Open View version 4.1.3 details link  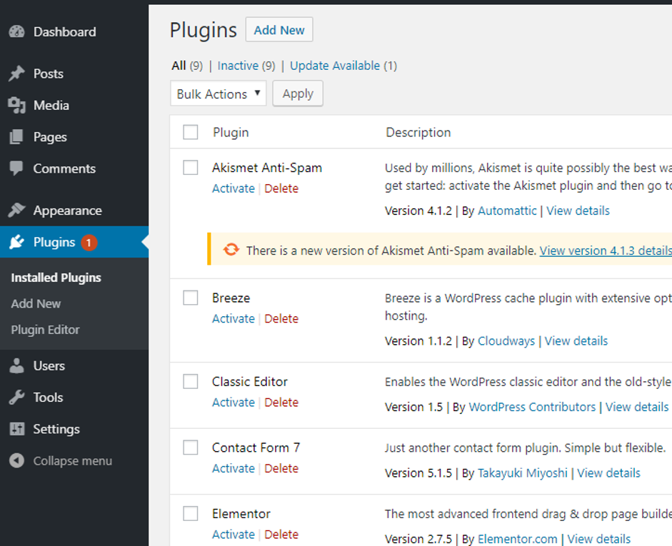pyautogui.click(x=606, y=251)
